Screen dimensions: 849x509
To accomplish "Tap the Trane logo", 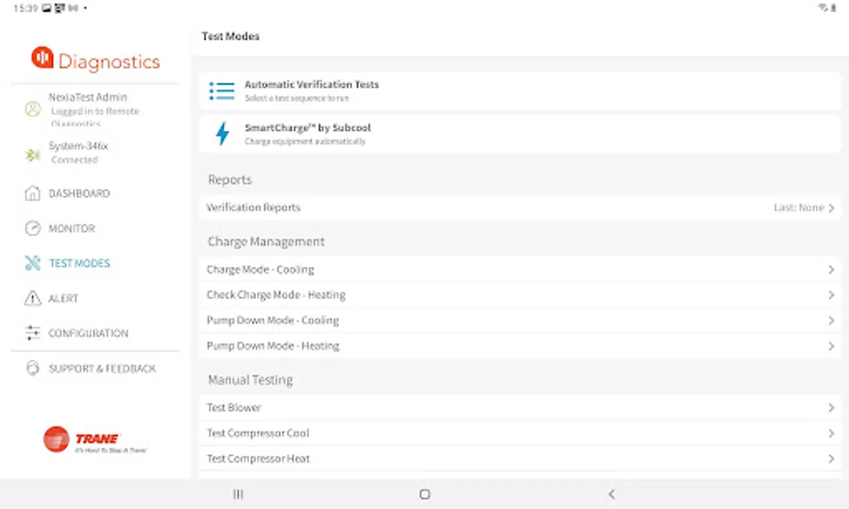I will click(x=94, y=439).
